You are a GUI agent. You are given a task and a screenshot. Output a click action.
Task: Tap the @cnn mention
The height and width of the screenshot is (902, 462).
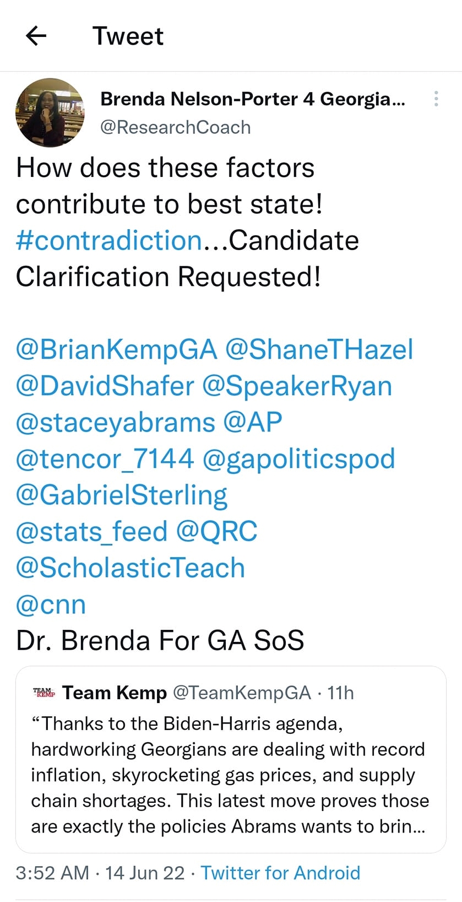[x=51, y=605]
